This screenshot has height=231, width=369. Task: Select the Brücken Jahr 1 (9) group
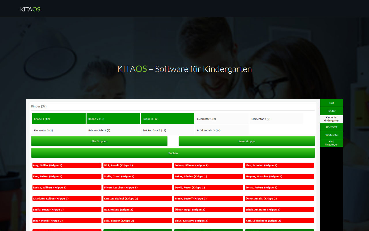tap(113, 130)
